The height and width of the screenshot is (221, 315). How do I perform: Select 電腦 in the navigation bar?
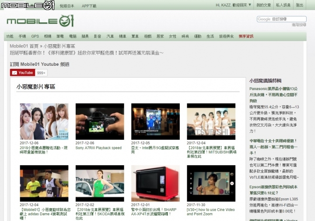point(73,36)
